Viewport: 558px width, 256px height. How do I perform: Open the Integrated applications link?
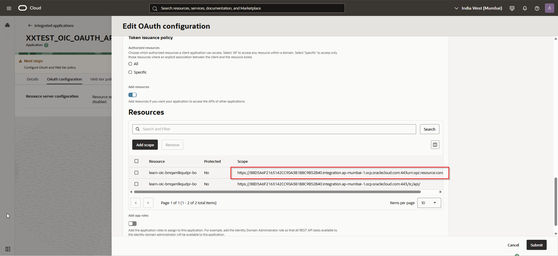pyautogui.click(x=54, y=25)
